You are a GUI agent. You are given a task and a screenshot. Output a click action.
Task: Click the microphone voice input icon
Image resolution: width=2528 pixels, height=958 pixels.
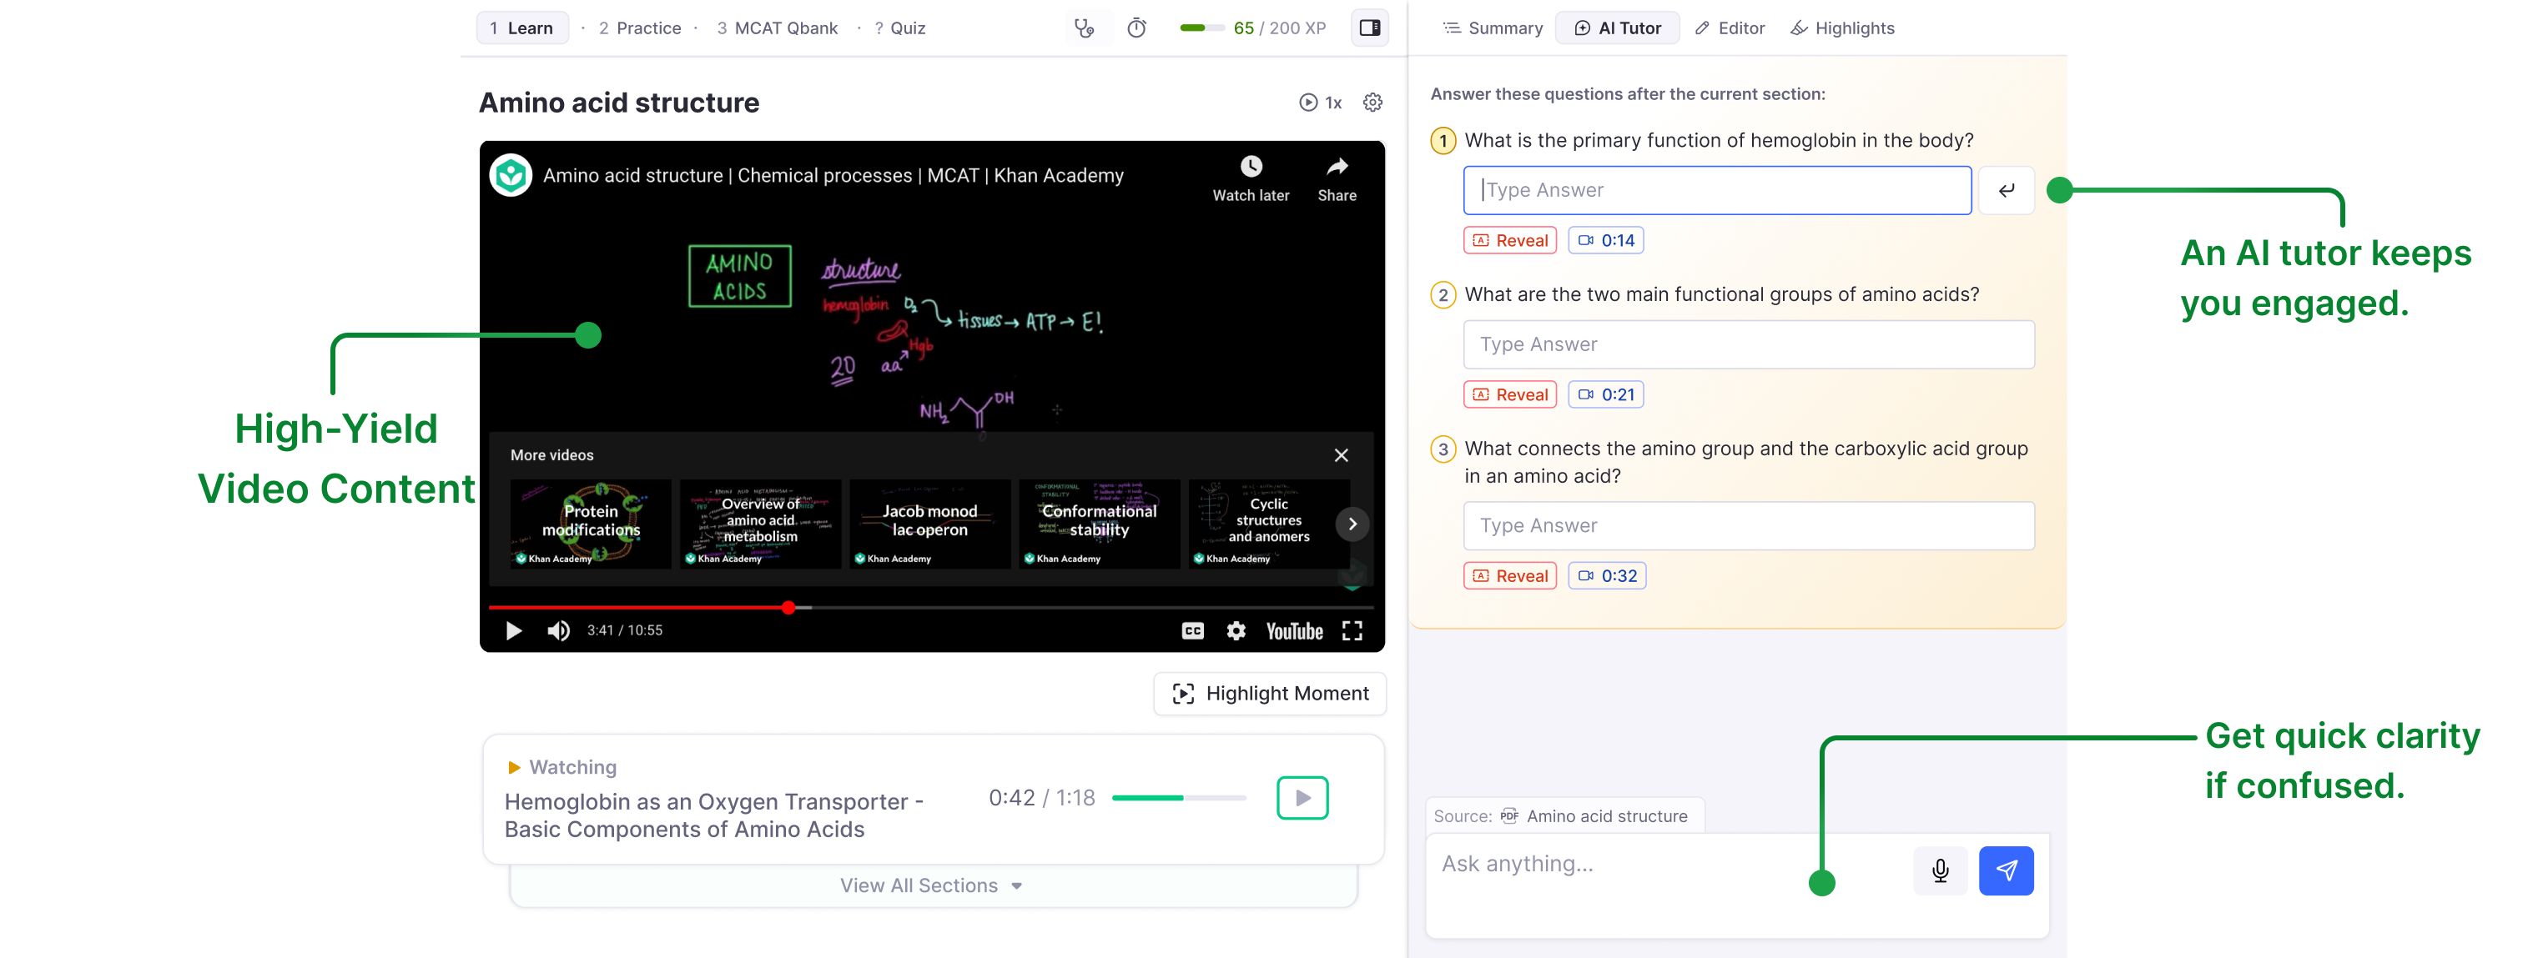coord(1939,870)
